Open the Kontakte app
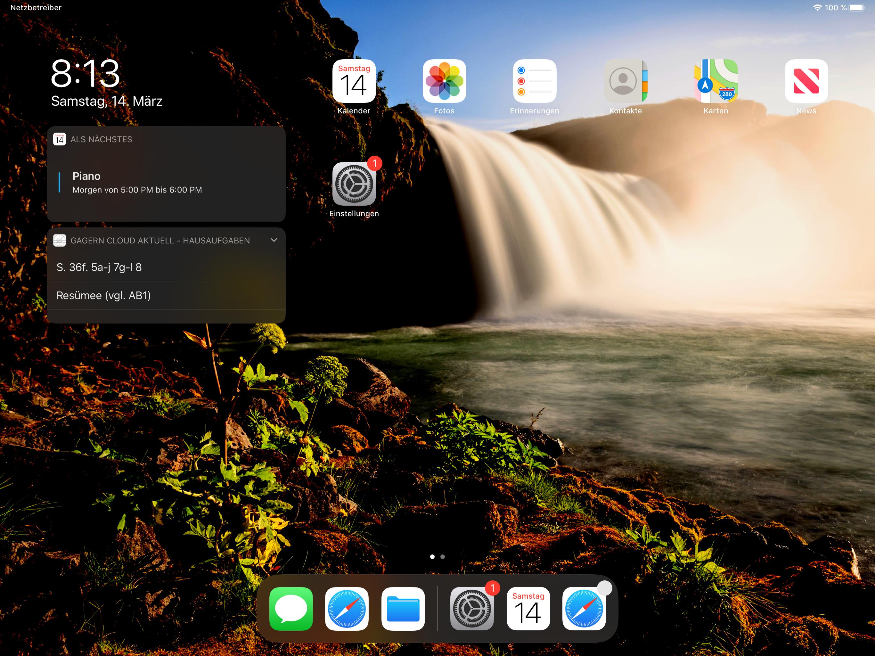This screenshot has width=875, height=656. 625,81
